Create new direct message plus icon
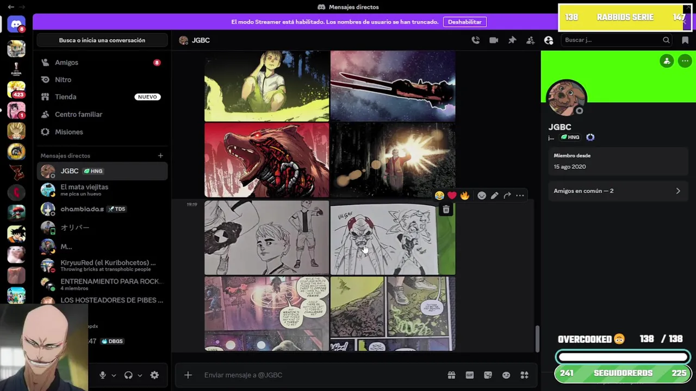The image size is (696, 391). [x=160, y=156]
